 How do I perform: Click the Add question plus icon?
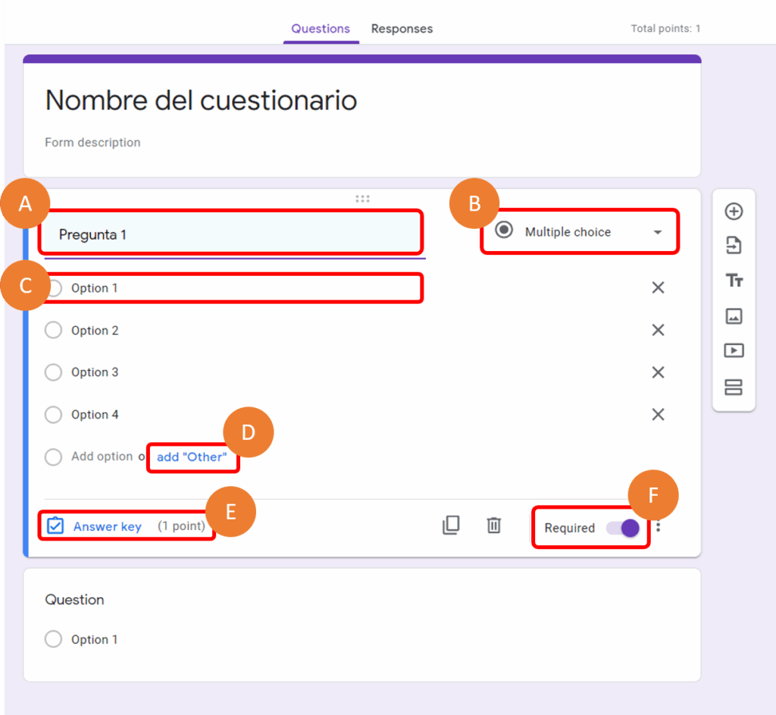coord(734,212)
